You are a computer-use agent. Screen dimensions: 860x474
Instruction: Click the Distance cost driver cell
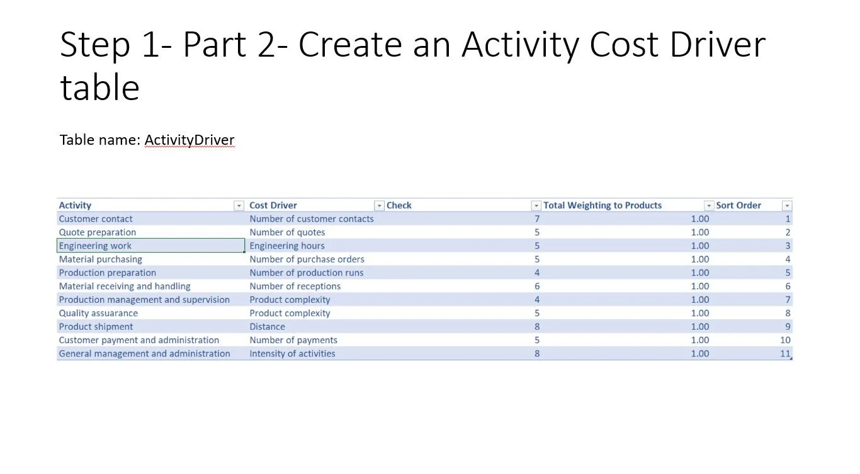tap(267, 326)
